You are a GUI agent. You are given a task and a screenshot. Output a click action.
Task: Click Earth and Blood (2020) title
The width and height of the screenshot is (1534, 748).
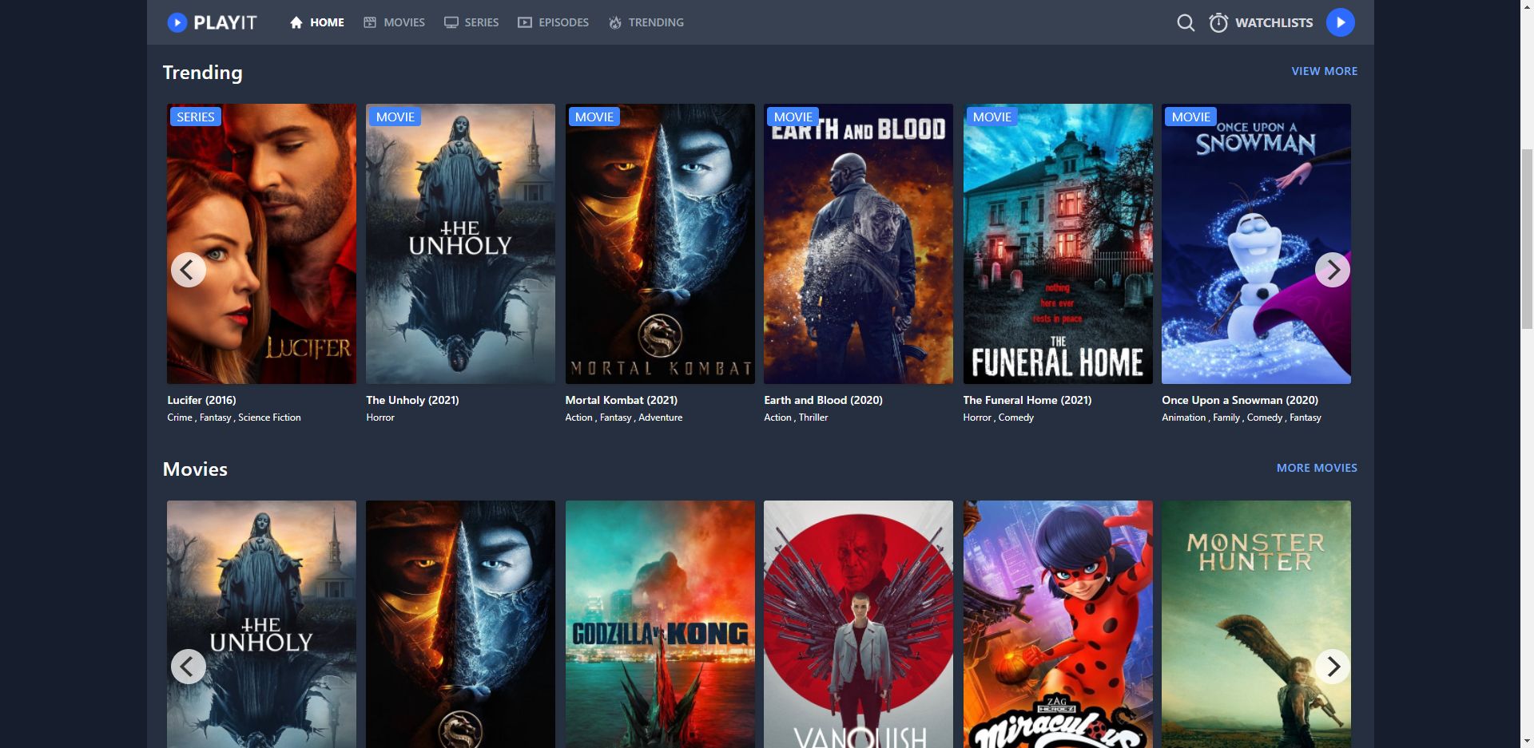(823, 400)
